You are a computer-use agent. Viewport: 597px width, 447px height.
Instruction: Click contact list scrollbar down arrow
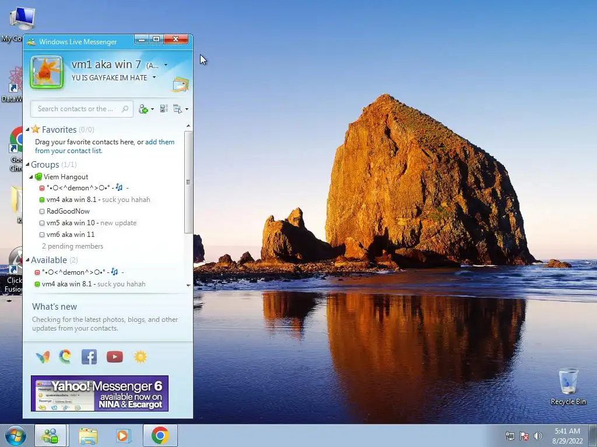point(188,285)
